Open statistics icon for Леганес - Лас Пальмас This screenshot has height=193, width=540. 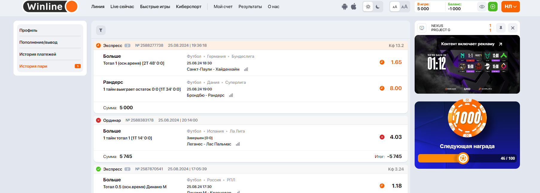point(238,144)
